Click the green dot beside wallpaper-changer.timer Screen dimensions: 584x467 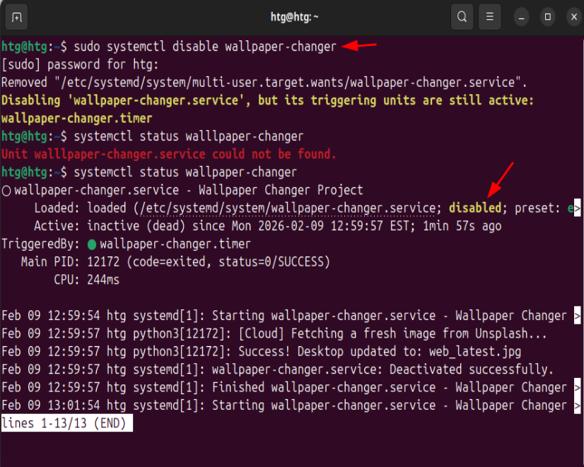coord(92,245)
